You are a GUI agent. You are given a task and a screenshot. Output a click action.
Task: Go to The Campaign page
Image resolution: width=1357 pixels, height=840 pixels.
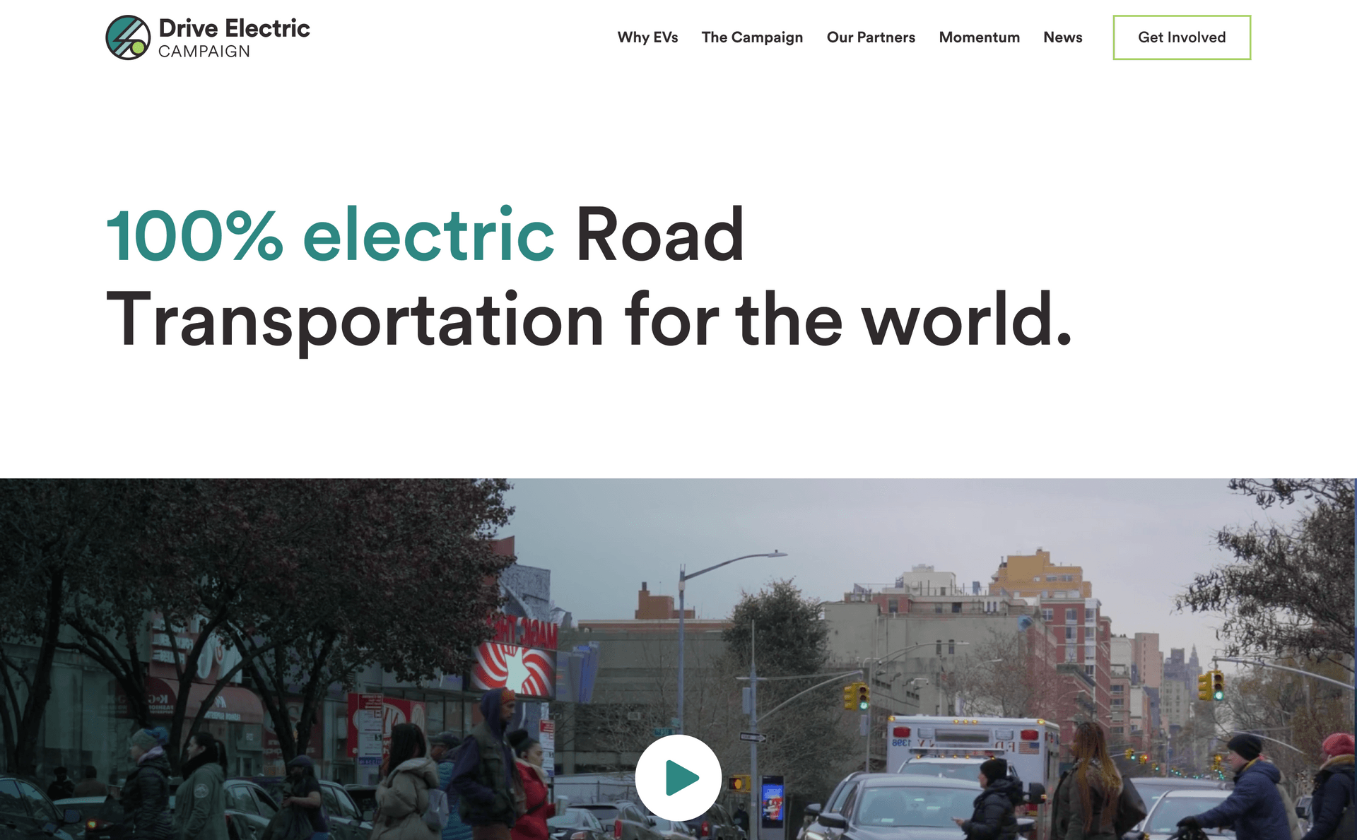[x=752, y=37]
